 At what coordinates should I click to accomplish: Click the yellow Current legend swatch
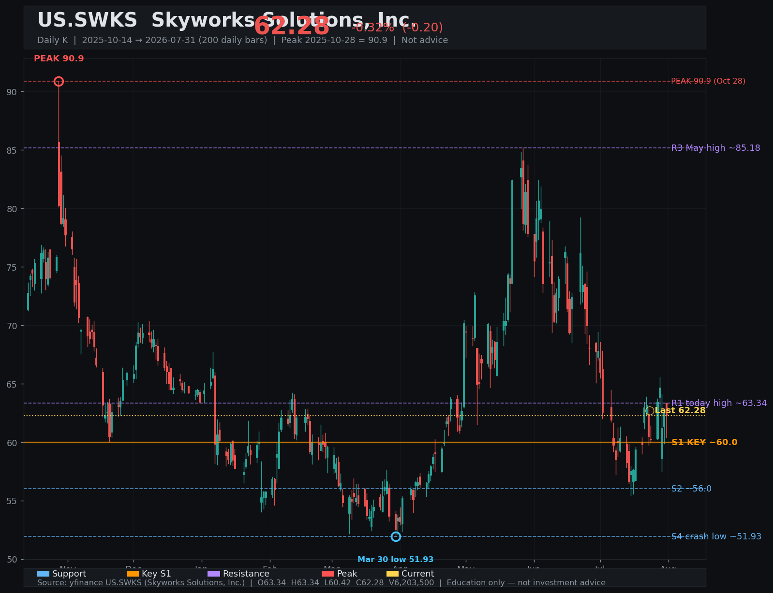click(393, 574)
